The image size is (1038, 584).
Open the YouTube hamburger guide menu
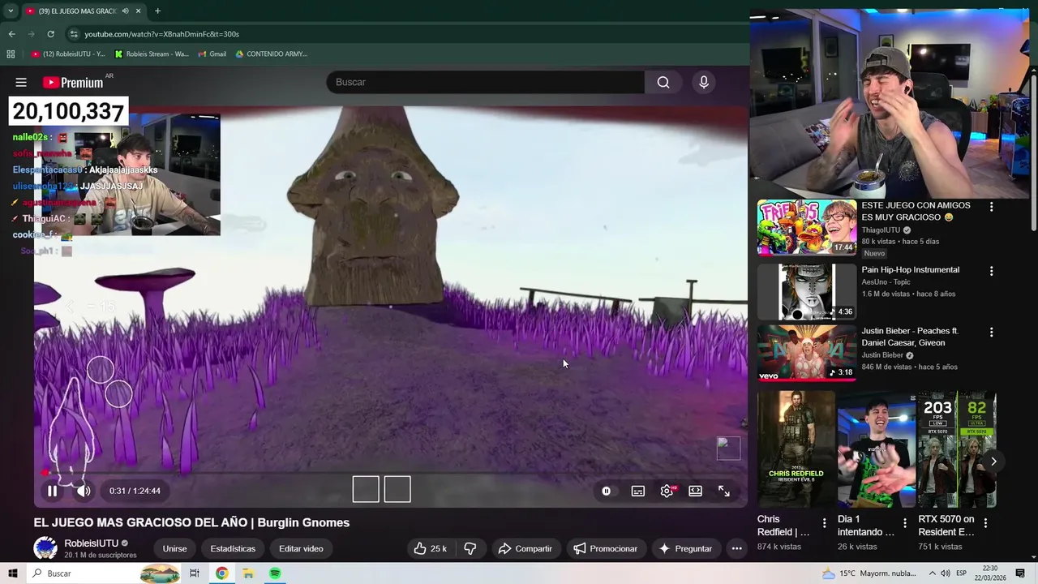[x=21, y=82]
